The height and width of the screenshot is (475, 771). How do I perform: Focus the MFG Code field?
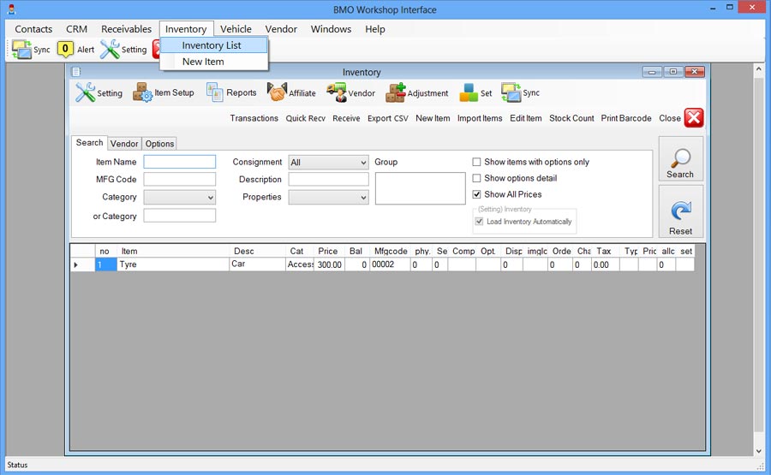click(180, 179)
